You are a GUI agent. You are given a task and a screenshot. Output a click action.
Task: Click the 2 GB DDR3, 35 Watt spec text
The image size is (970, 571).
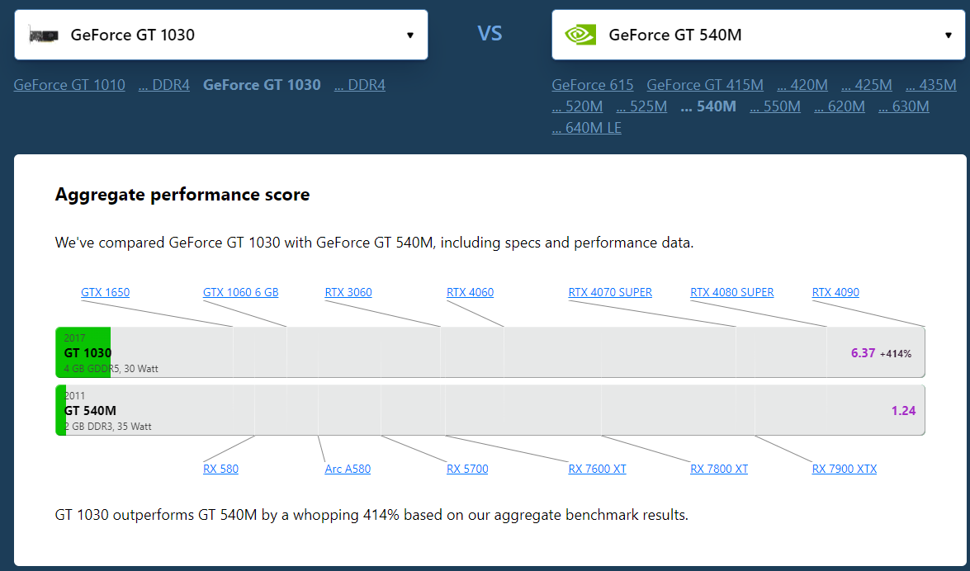pos(108,427)
